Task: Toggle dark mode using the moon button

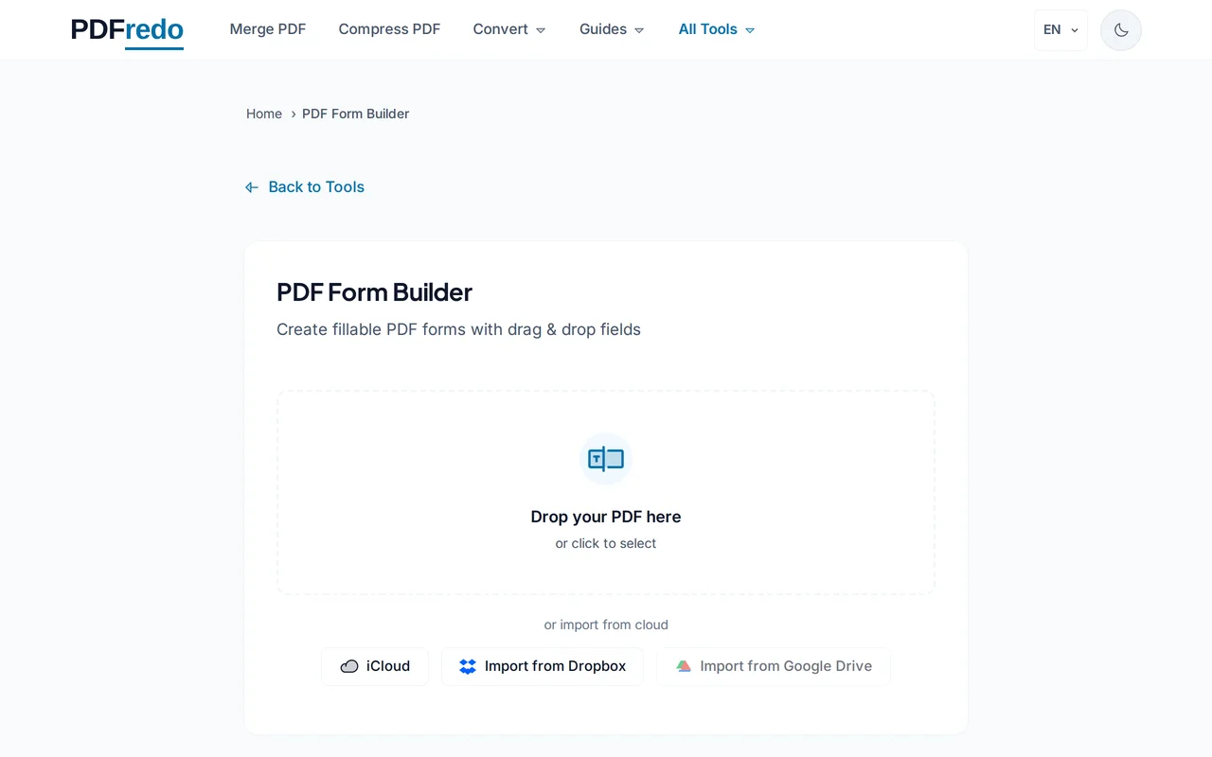Action: coord(1120,29)
